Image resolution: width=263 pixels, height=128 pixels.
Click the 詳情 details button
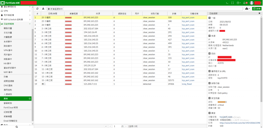pyautogui.click(x=257, y=9)
